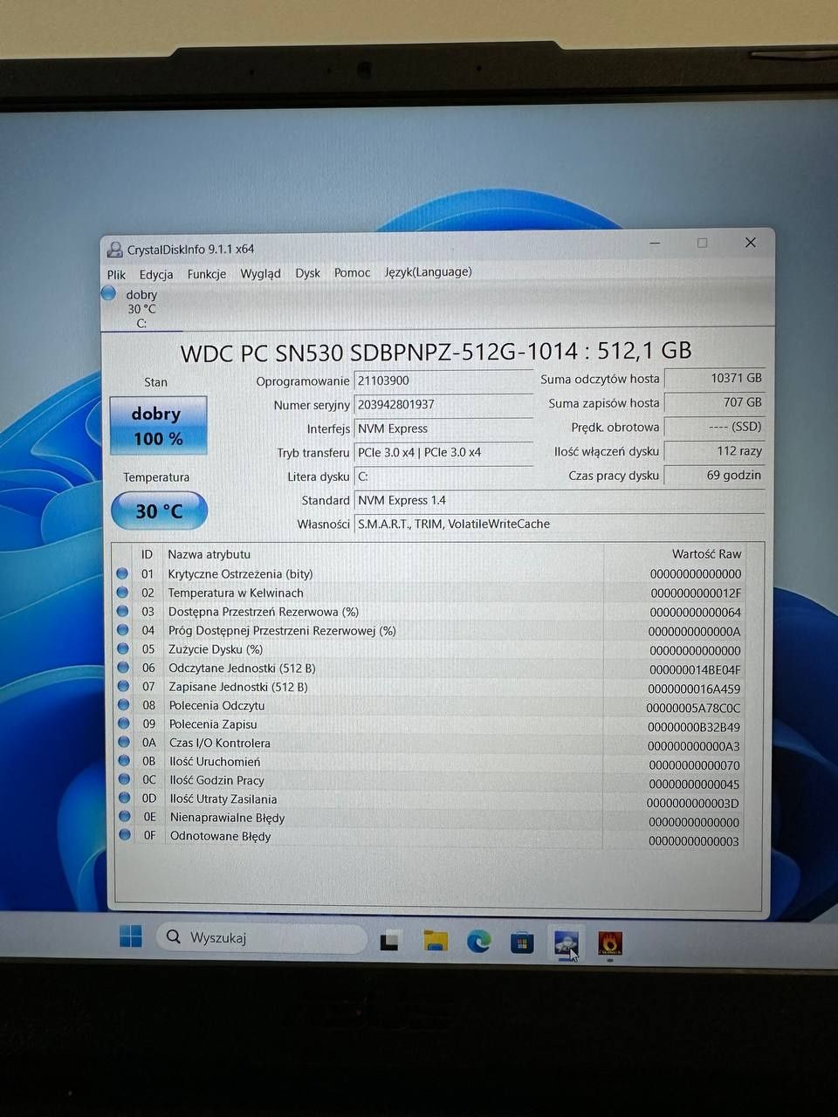
Task: Click status dot for Polecenia Odczytu row
Action: point(124,705)
